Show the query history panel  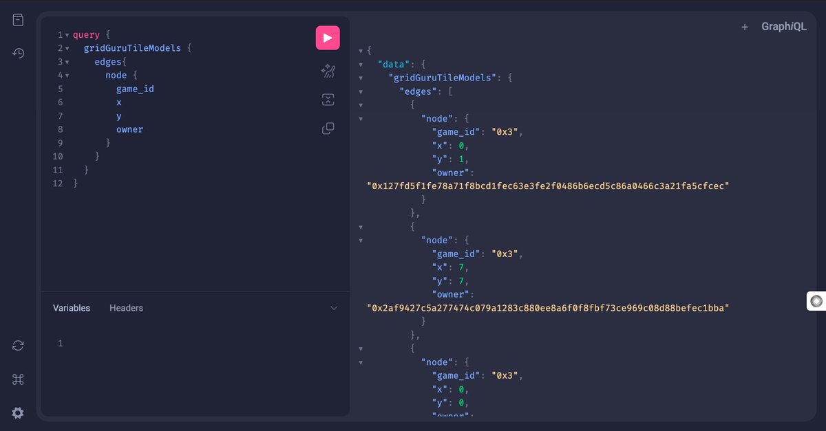click(x=17, y=53)
